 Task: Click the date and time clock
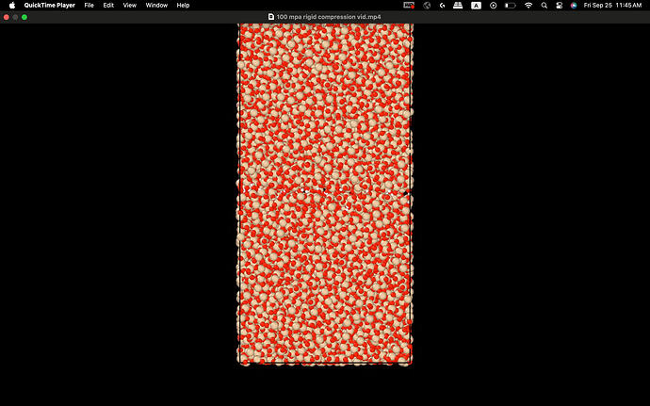tap(612, 6)
